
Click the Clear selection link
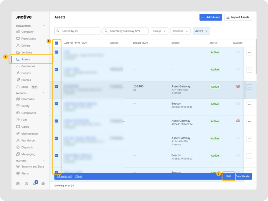[78, 176]
